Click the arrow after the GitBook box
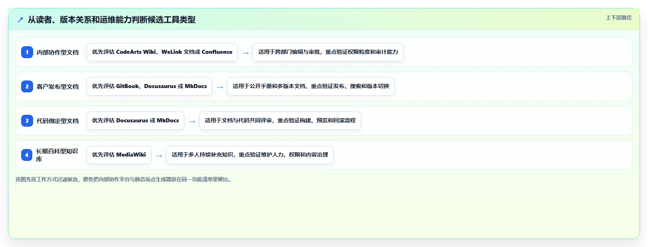Viewport: 648px width, 247px height. (220, 87)
